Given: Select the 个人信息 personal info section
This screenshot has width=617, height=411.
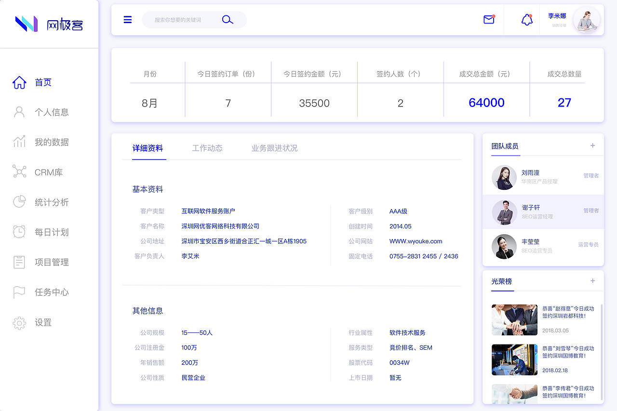Looking at the screenshot, I should pos(50,112).
